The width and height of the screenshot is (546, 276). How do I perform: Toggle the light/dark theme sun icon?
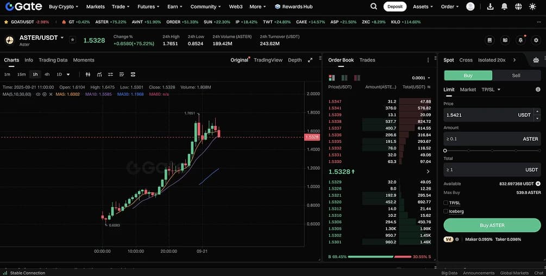(532, 7)
